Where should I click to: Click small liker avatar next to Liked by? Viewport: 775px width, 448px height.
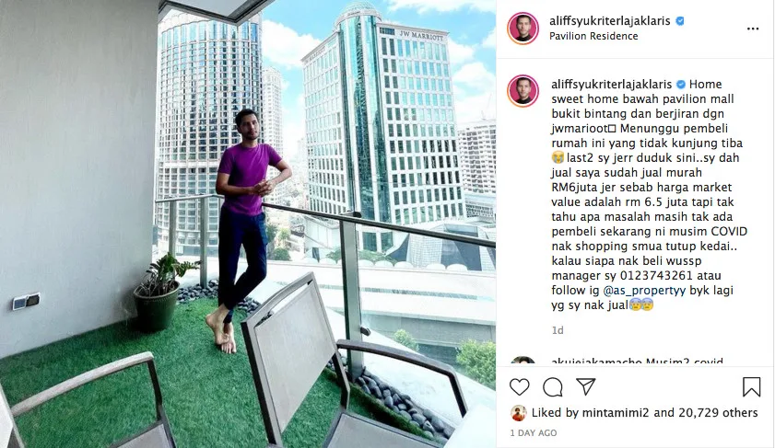(x=519, y=413)
